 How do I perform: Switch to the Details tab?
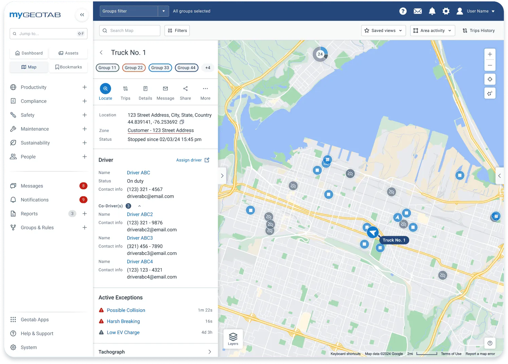(145, 92)
